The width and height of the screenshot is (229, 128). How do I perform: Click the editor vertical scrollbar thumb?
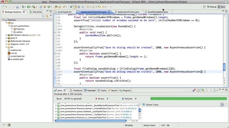pyautogui.click(x=224, y=67)
